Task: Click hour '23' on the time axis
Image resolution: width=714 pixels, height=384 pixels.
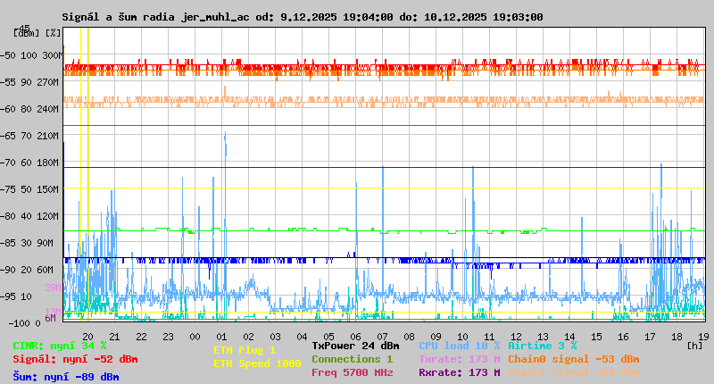Action: (168, 337)
